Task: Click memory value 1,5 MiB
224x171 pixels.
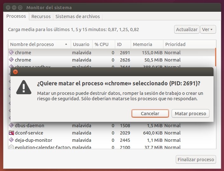Action: pos(155,126)
